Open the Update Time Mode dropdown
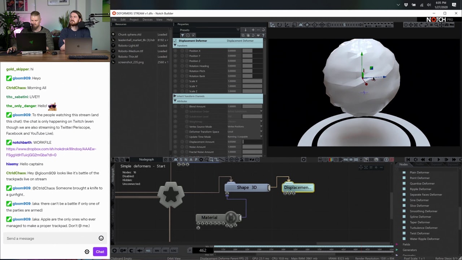This screenshot has width=462, height=260. click(245, 137)
